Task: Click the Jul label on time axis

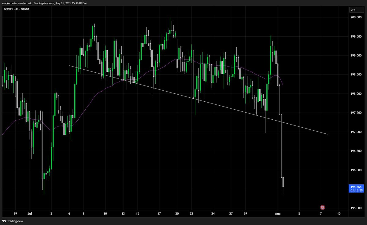Action: [x=30, y=213]
